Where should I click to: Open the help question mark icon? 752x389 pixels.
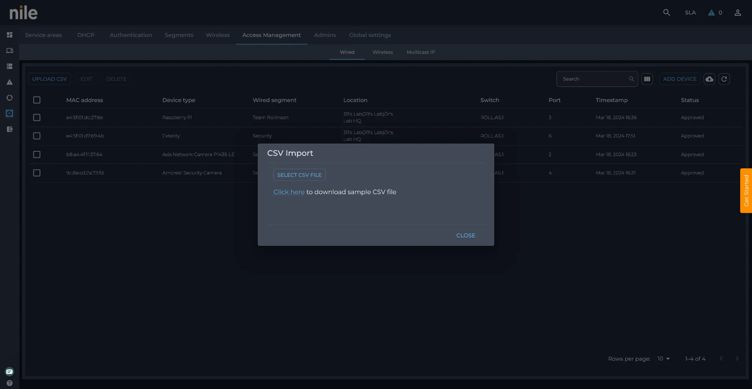point(9,383)
